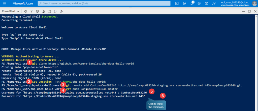258x111 pixels.
Task: Maximize the Cloud Shell pane
Action: (249, 11)
